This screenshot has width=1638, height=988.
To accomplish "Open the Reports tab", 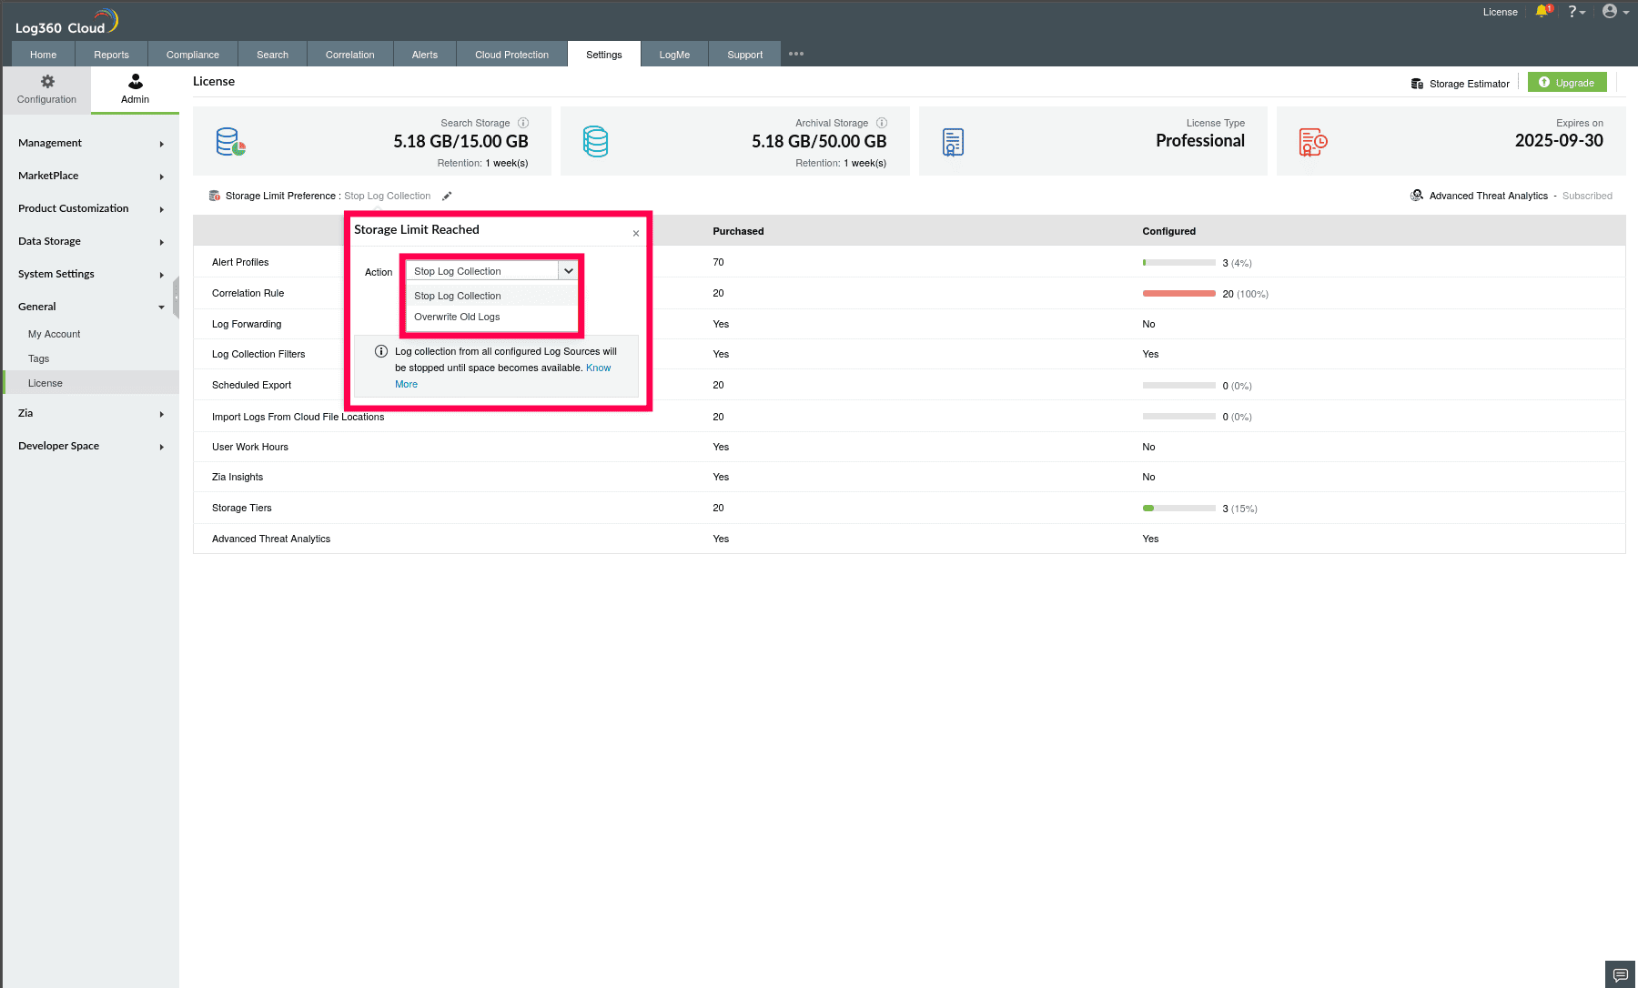I will coord(111,55).
